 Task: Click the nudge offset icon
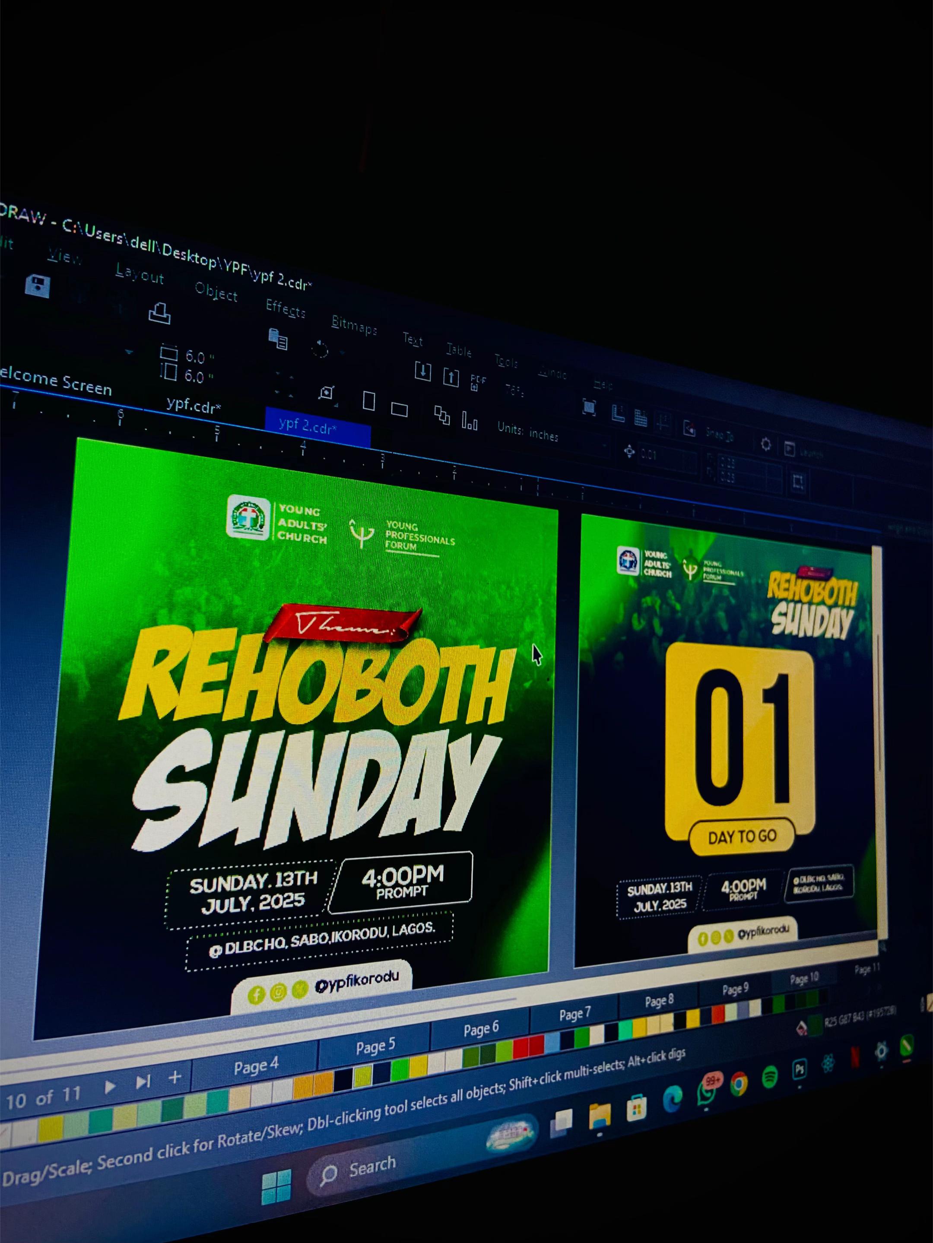click(x=629, y=450)
